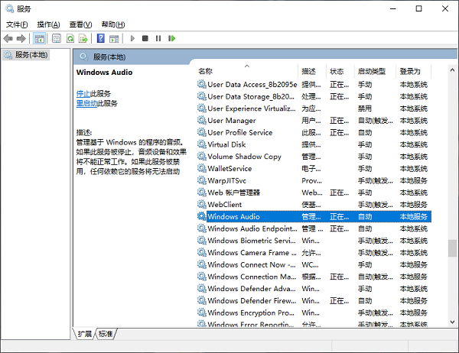Switch to the 扩展 tab
Screen dimensions: 459x353
click(x=84, y=334)
